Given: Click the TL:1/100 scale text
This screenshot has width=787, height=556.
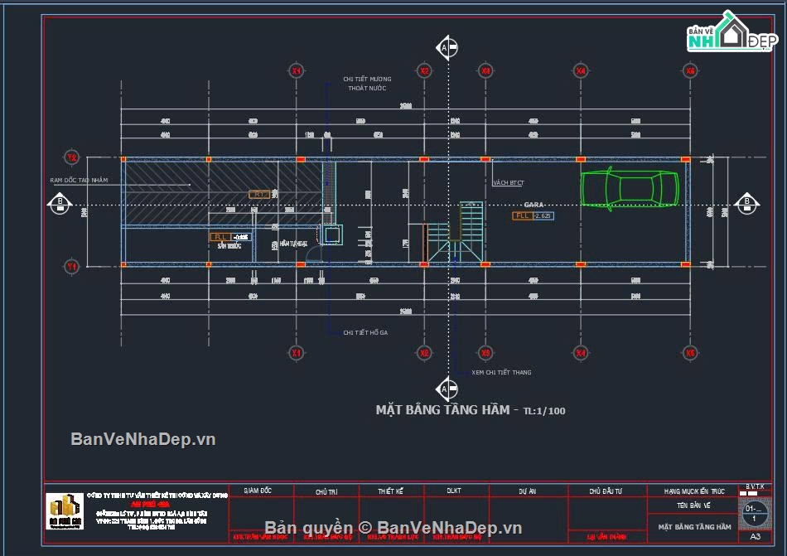Looking at the screenshot, I should coord(544,411).
